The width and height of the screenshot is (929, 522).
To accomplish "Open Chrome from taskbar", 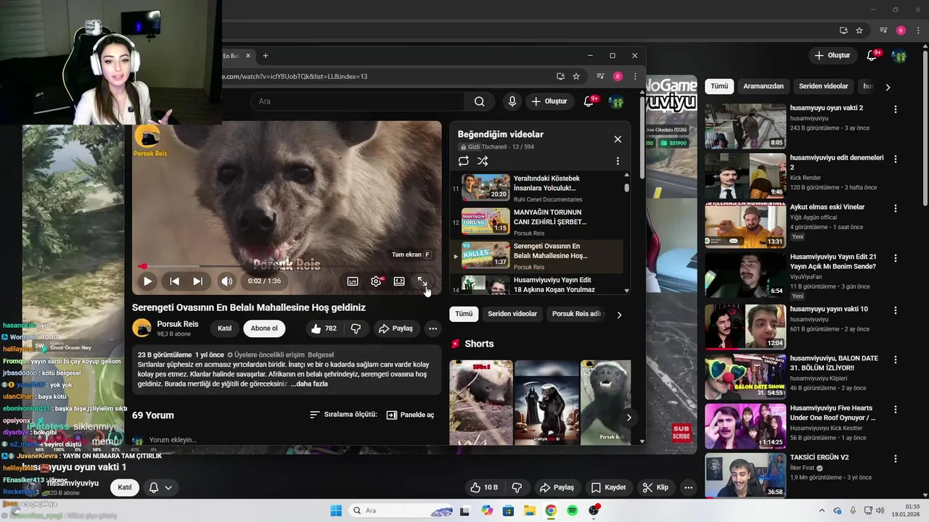I will [551, 510].
